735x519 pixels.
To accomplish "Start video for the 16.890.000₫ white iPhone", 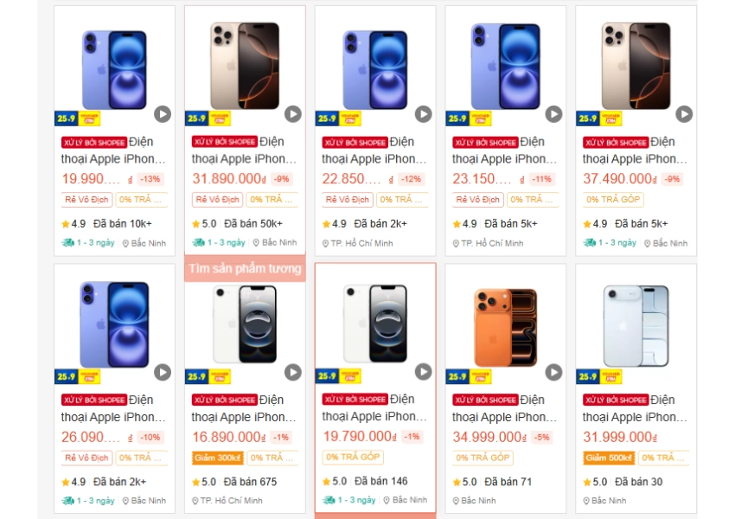I will pyautogui.click(x=293, y=372).
